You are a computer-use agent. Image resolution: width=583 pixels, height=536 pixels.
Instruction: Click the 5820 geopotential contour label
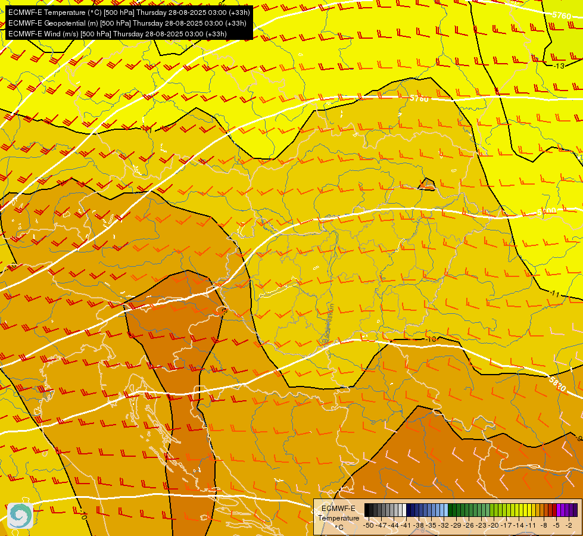coord(557,384)
